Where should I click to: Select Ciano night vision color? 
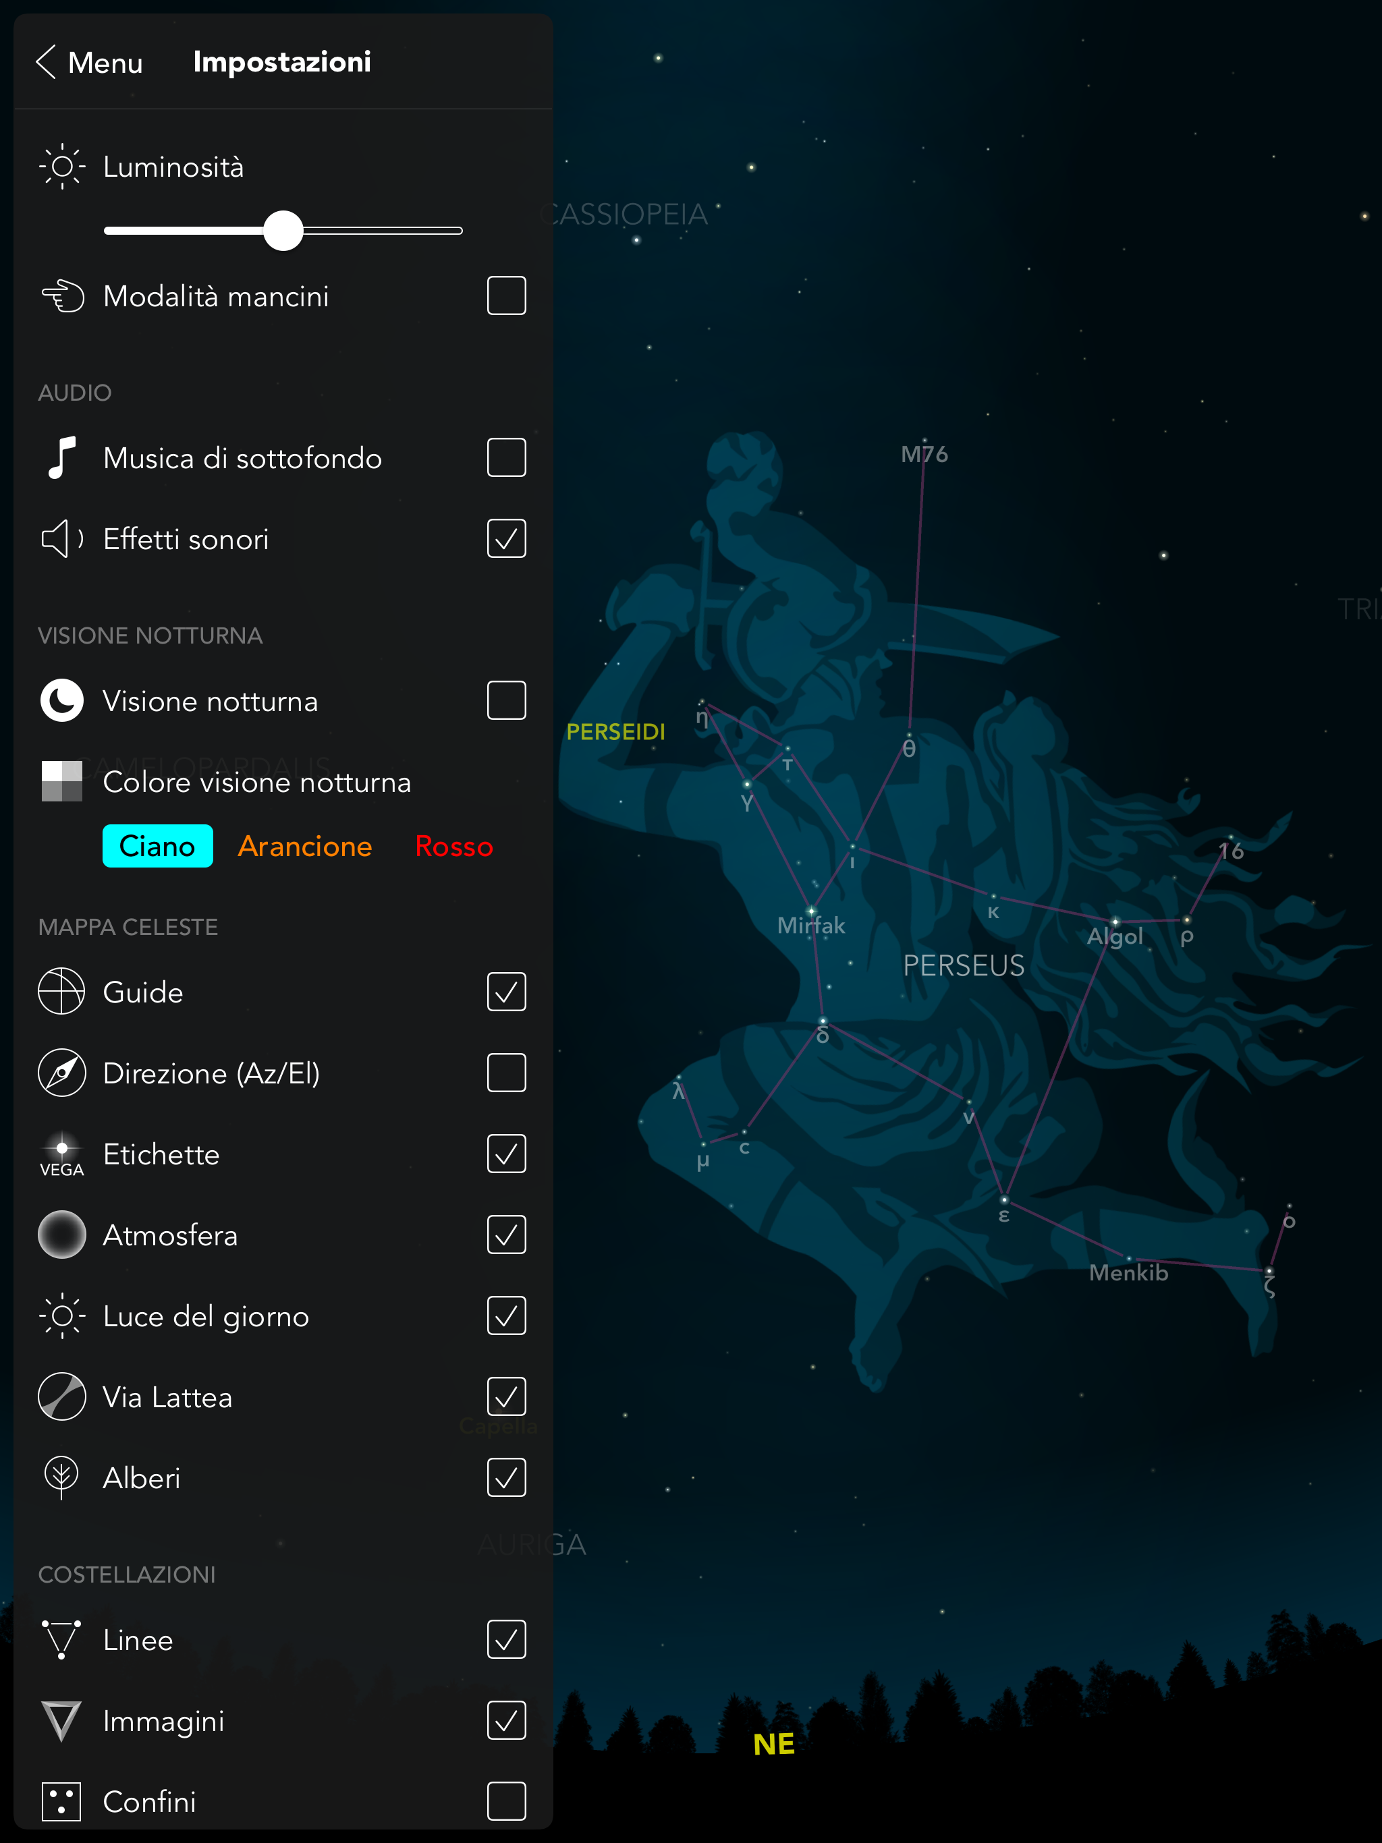click(157, 847)
